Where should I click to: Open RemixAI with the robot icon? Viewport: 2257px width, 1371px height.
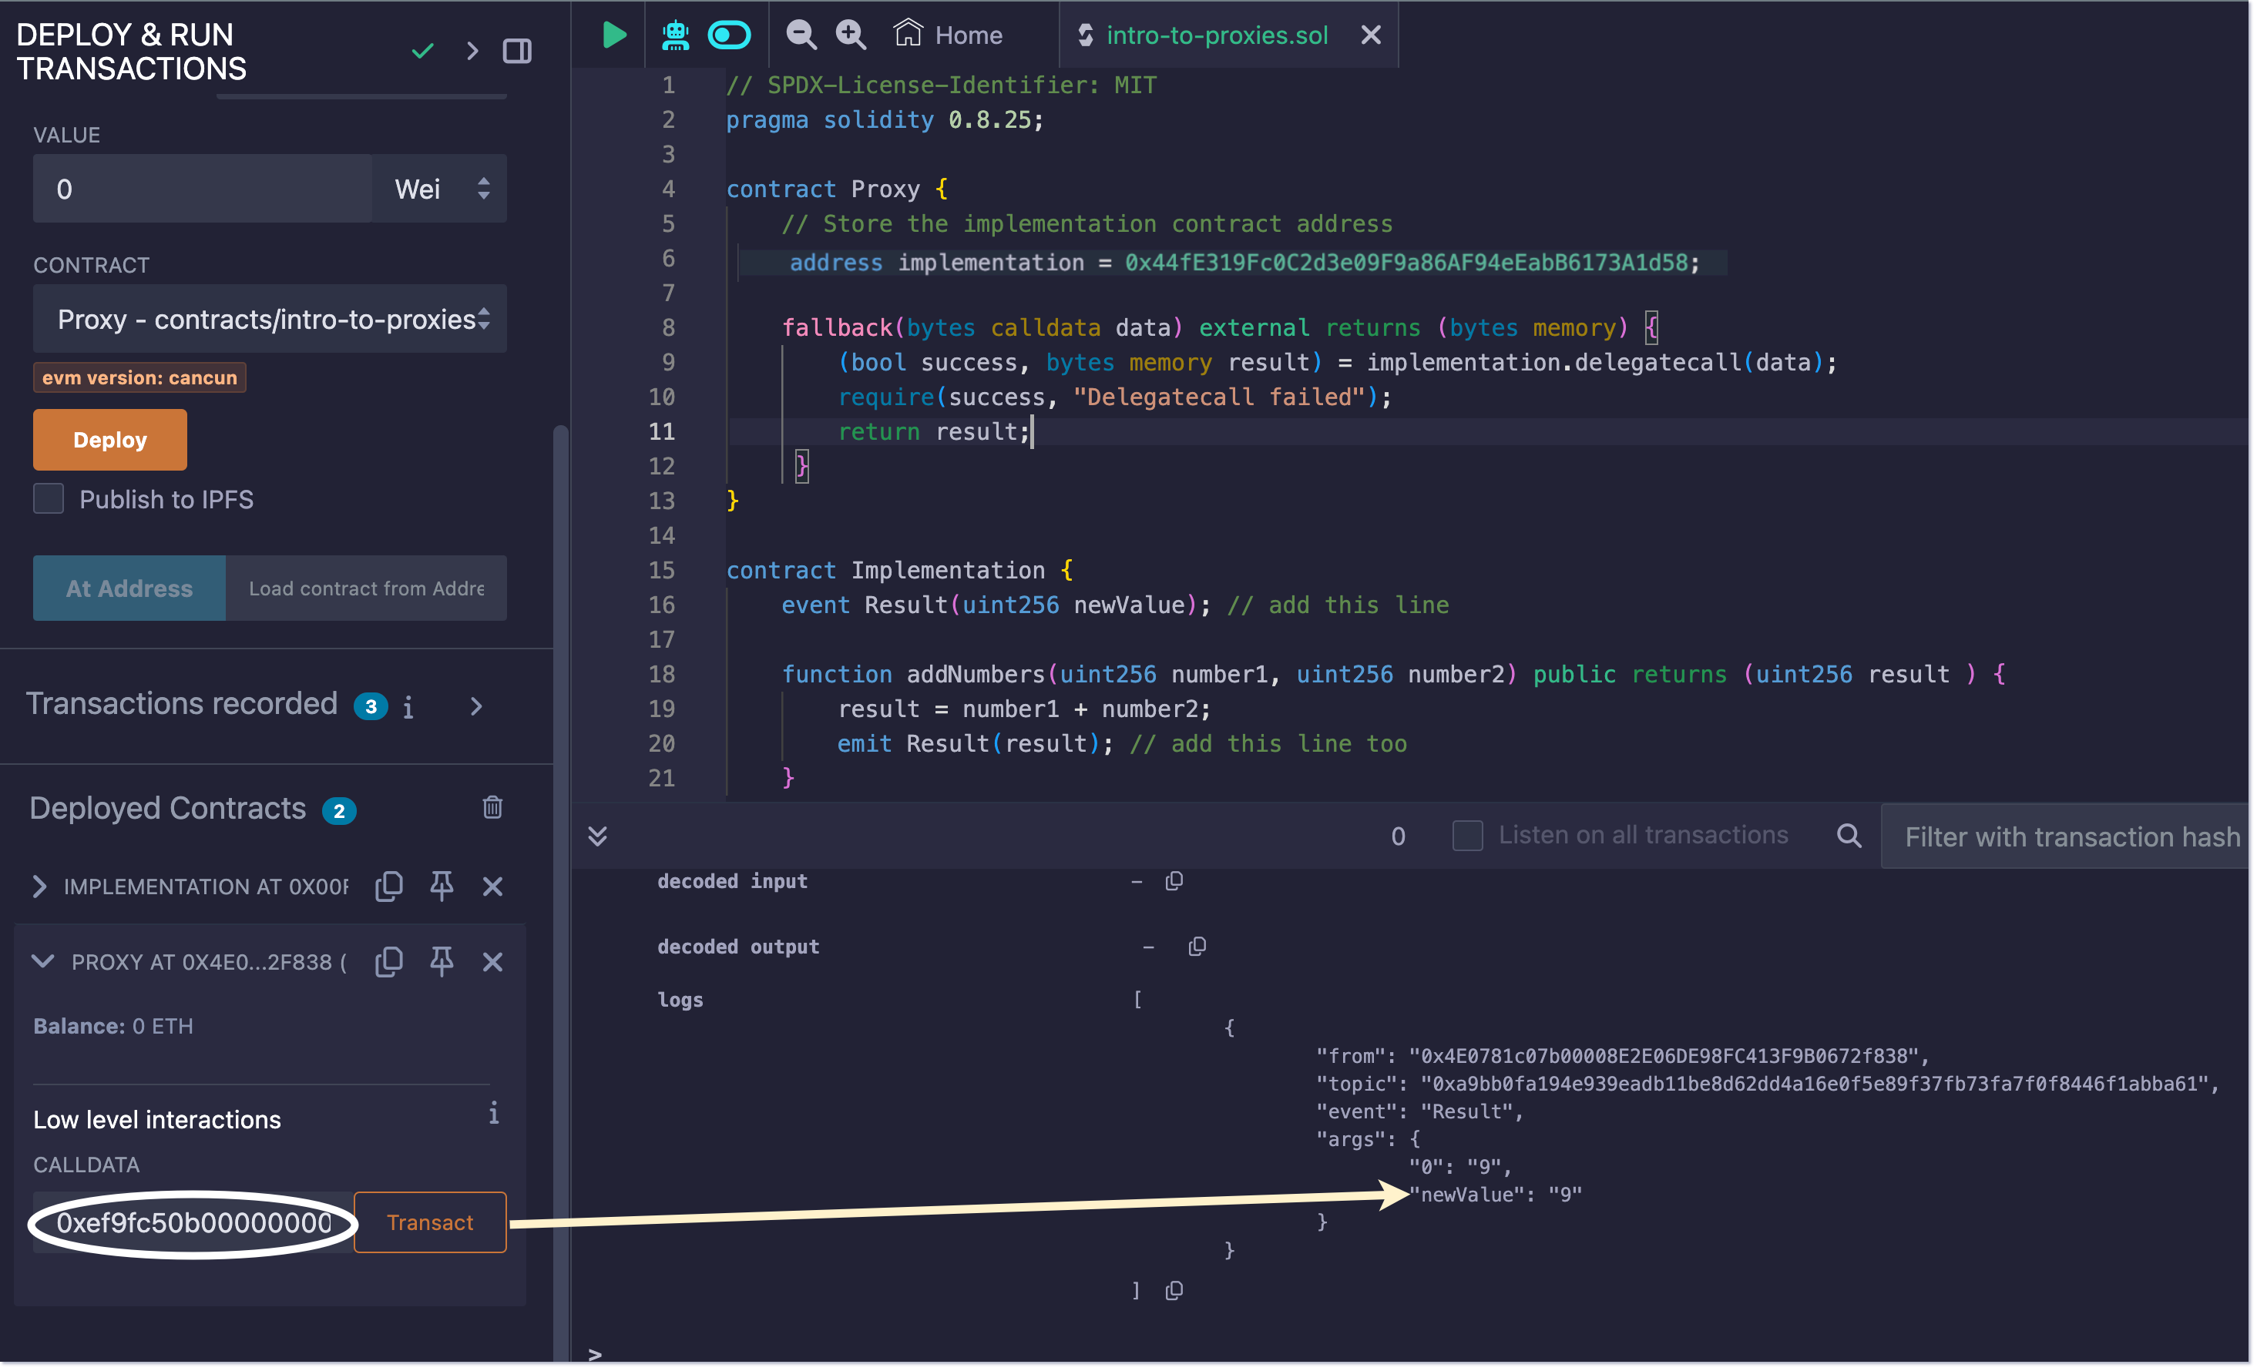(x=675, y=35)
